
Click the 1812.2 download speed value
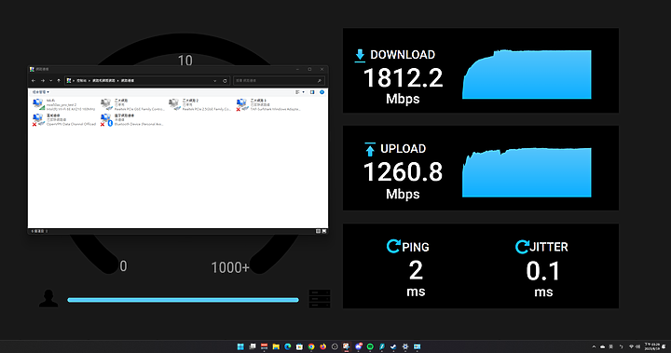404,78
